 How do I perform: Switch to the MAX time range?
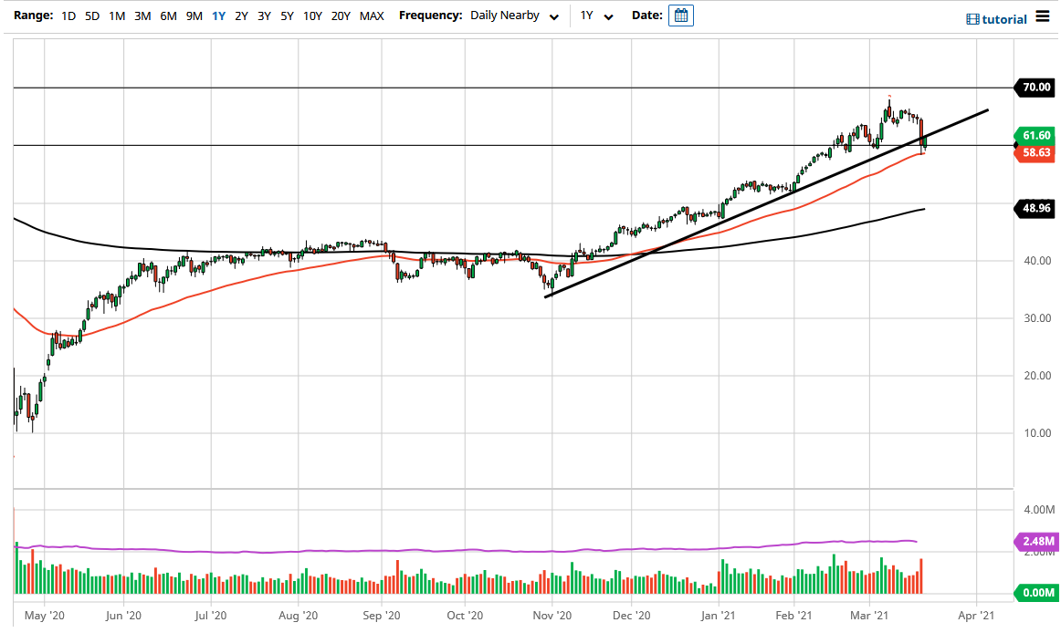click(x=372, y=16)
